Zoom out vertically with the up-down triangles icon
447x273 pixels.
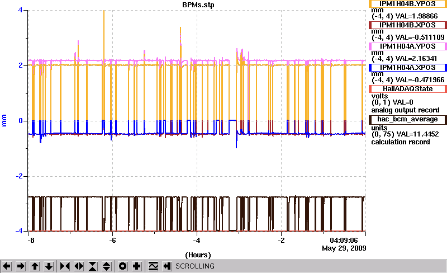click(107, 266)
